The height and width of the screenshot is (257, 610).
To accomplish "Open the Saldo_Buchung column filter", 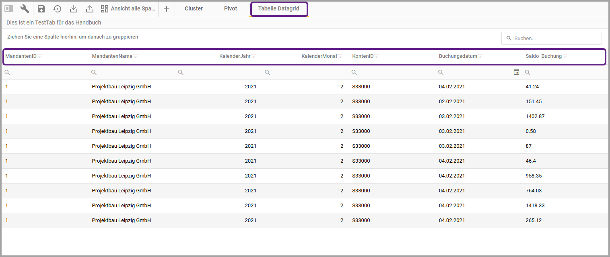I will pos(565,56).
